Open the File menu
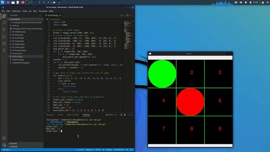The height and width of the screenshot is (152, 270). tap(3, 11)
